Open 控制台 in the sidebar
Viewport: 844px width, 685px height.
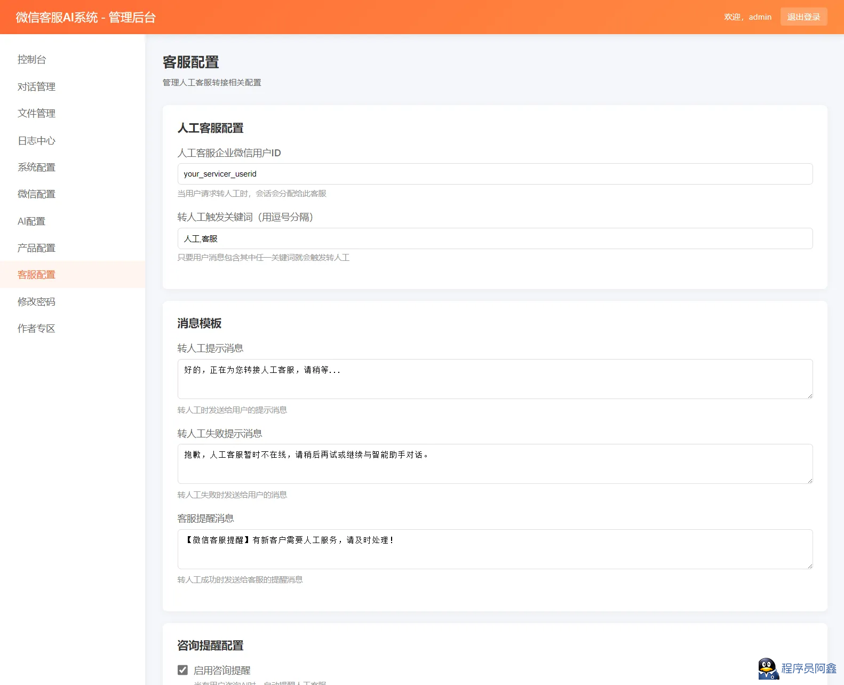[x=32, y=60]
